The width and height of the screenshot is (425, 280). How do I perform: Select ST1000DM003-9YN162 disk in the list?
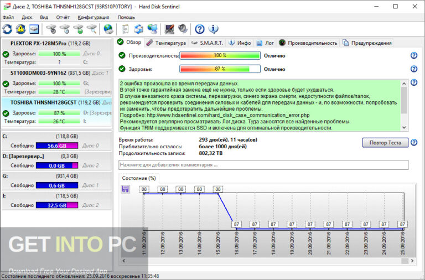coord(56,82)
